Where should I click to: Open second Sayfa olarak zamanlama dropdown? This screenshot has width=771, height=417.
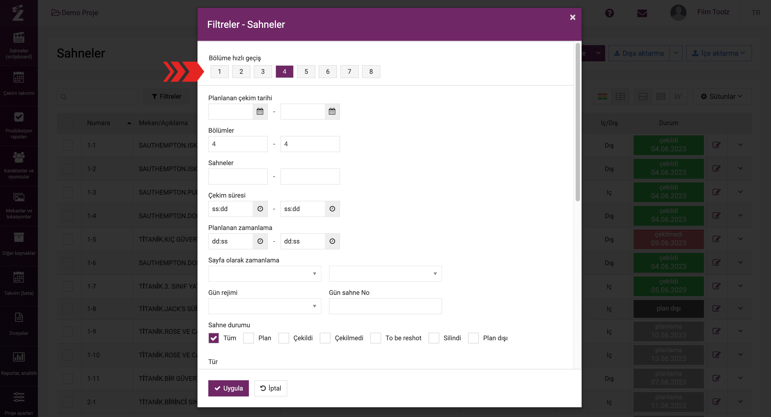point(385,274)
